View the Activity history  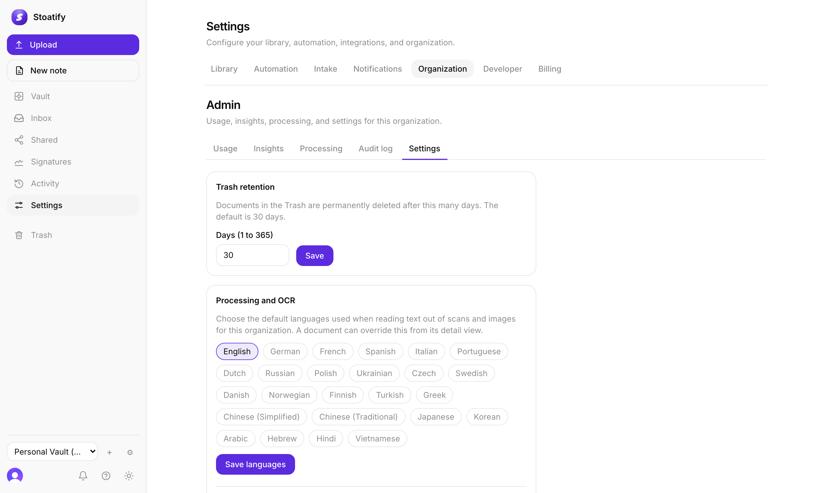[x=73, y=183]
